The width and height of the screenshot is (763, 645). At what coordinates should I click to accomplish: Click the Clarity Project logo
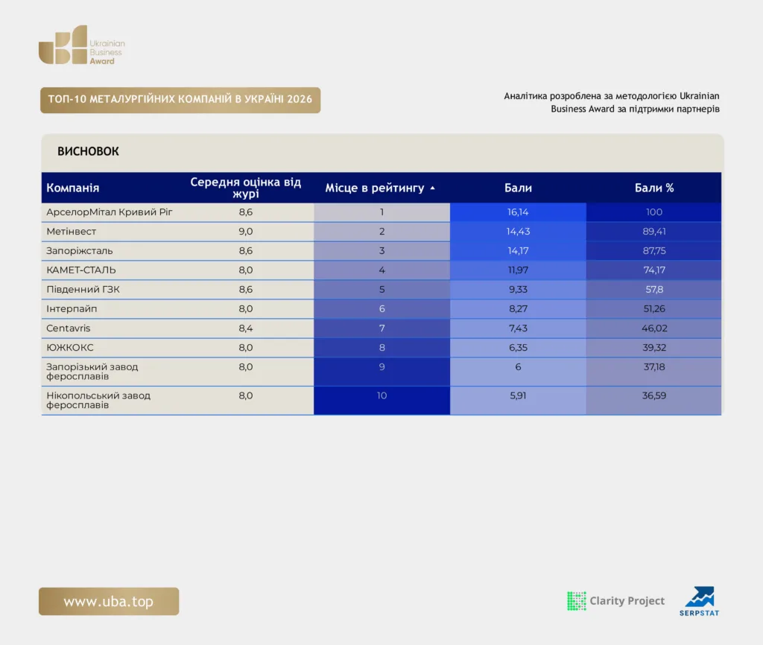coord(615,601)
